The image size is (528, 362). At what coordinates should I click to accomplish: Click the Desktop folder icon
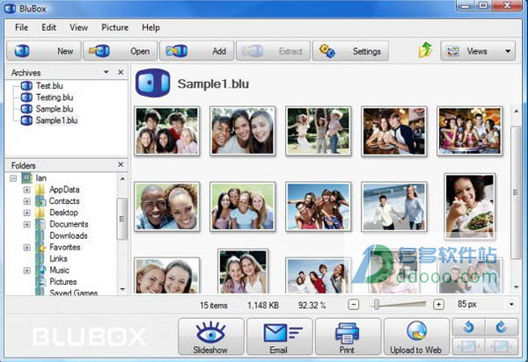pos(40,213)
